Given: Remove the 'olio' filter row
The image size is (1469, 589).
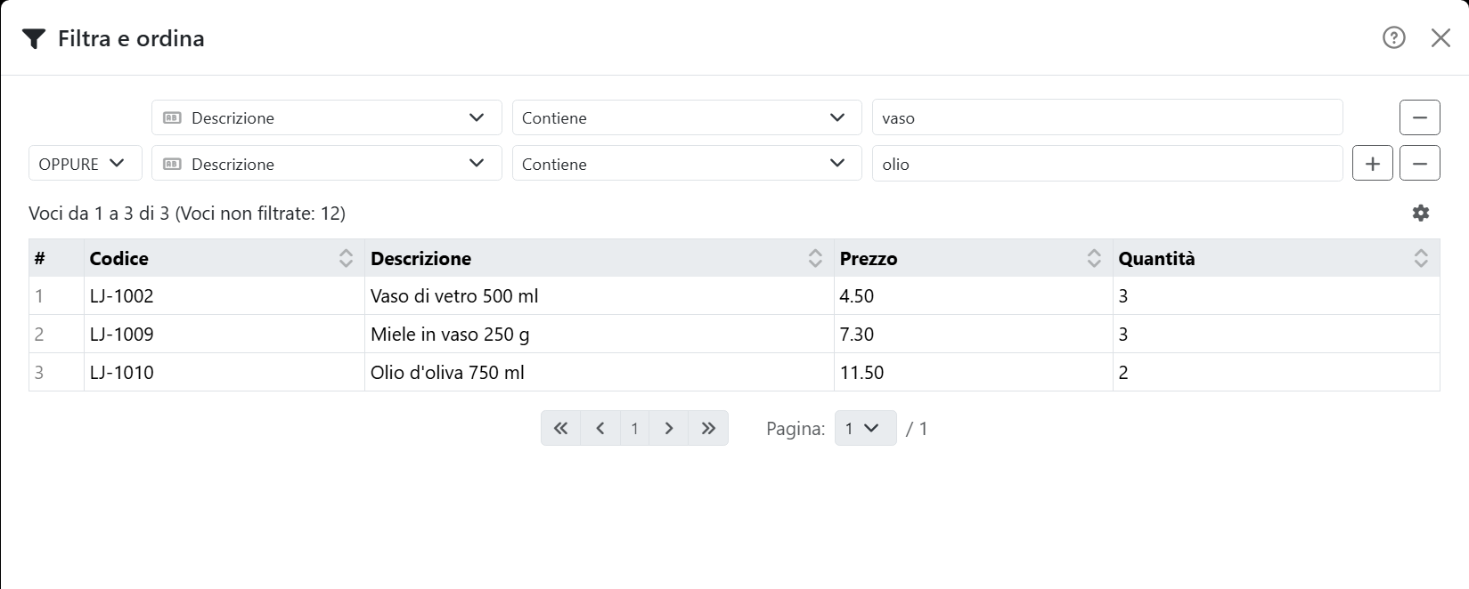Looking at the screenshot, I should tap(1420, 164).
